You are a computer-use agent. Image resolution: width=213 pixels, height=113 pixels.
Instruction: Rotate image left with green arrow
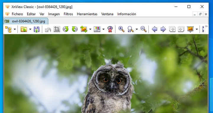pos(66,29)
